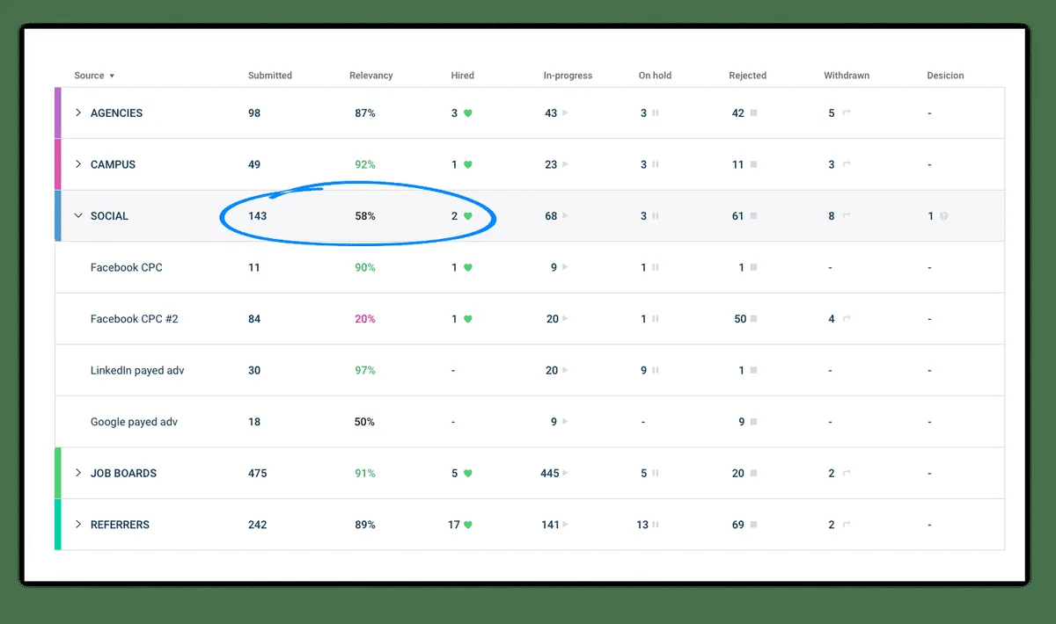The image size is (1056, 624).
Task: Click the withdrawn arrow icon in JOB BOARDS row
Action: (847, 474)
